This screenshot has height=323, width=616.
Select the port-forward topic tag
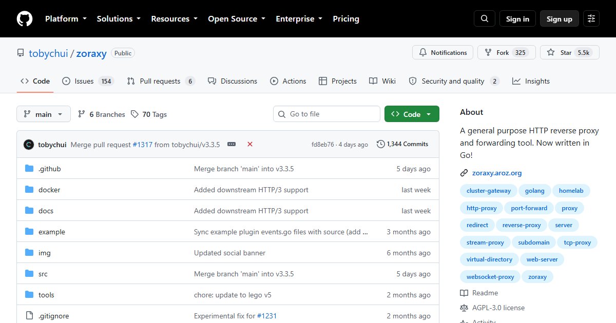click(529, 208)
